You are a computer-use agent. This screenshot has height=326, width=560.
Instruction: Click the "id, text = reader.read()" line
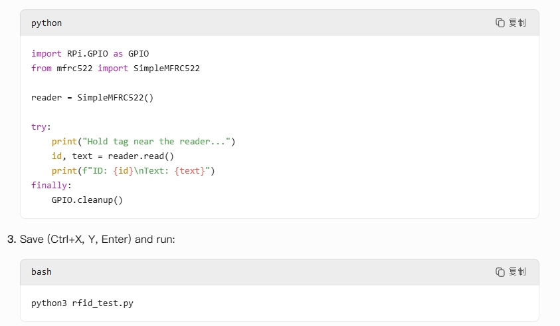pos(112,156)
